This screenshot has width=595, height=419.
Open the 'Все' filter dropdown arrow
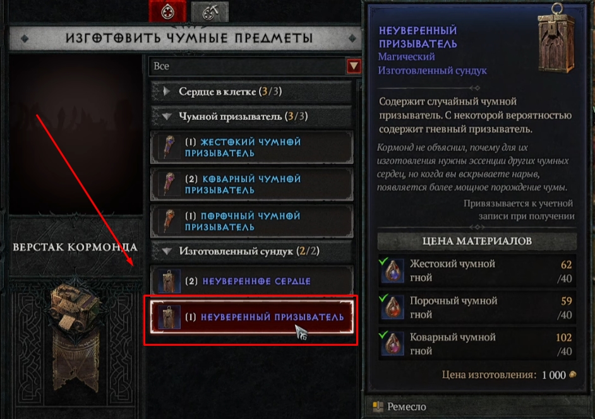coord(354,66)
